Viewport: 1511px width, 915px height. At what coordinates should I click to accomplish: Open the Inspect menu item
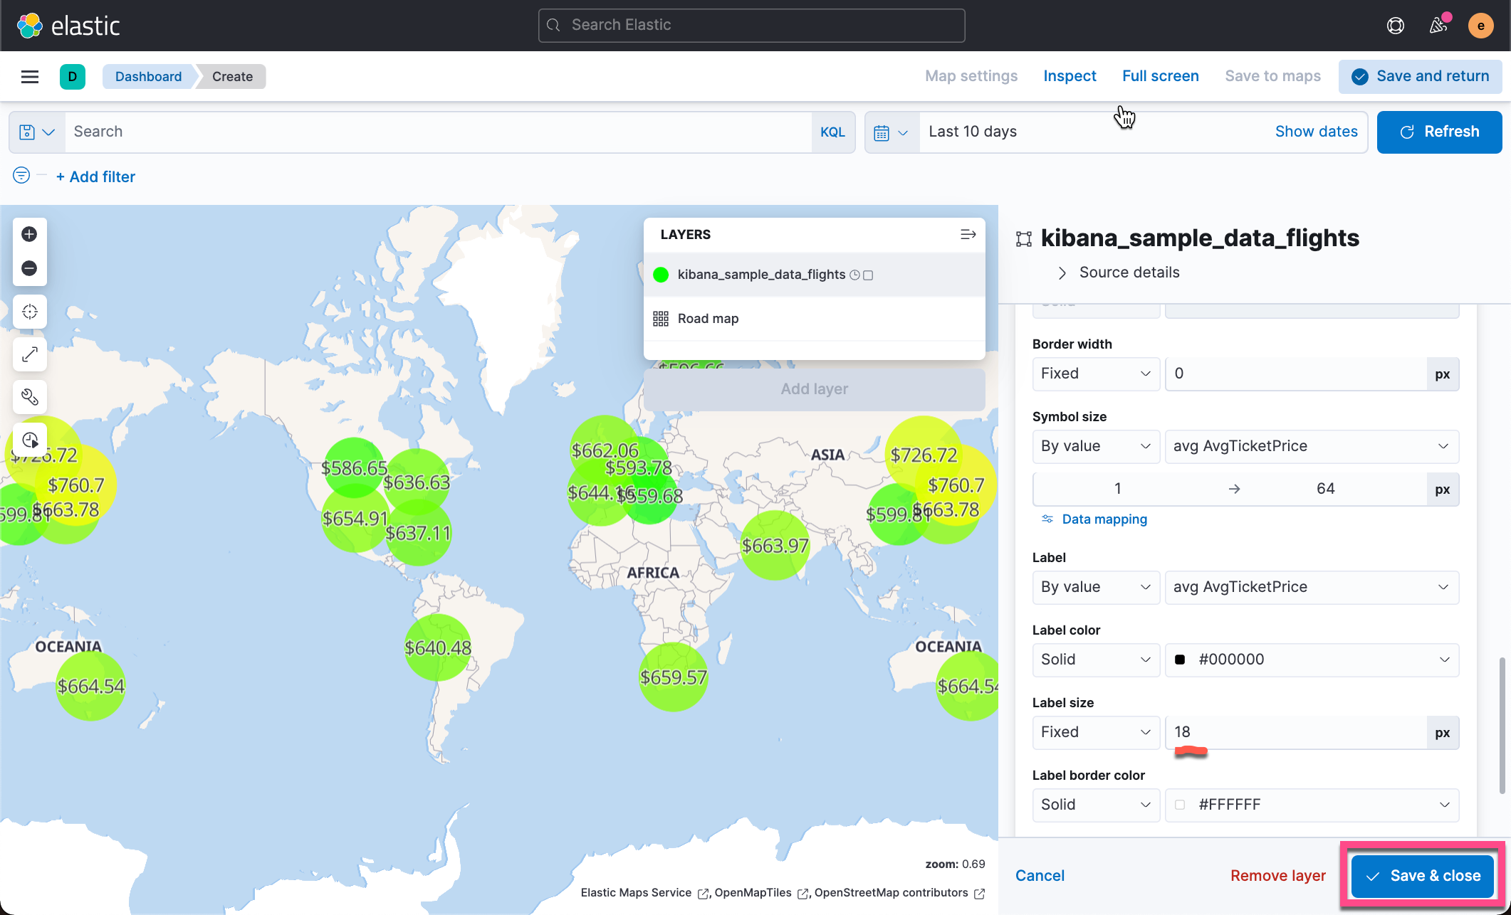click(1070, 76)
